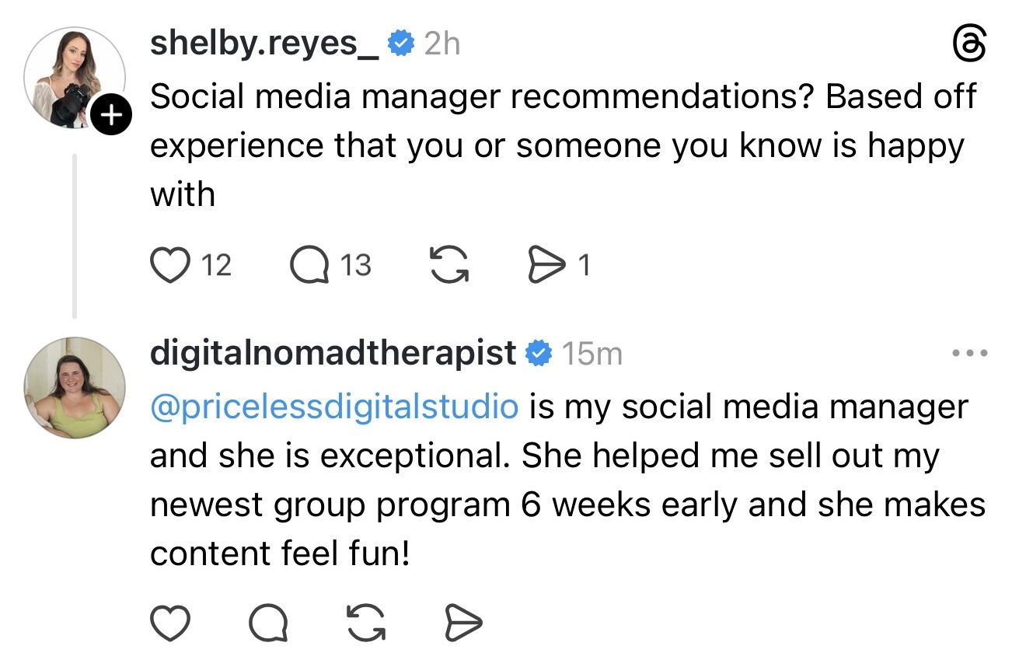The height and width of the screenshot is (653, 1026).
Task: Click the verified badge beside shelby.reyes_
Action: [x=400, y=44]
